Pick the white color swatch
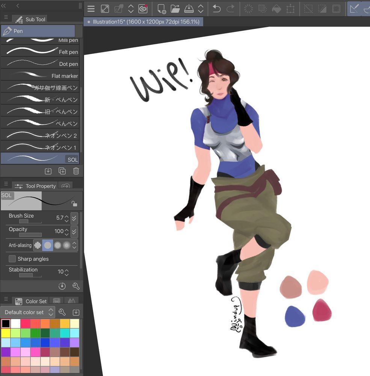 (15, 323)
